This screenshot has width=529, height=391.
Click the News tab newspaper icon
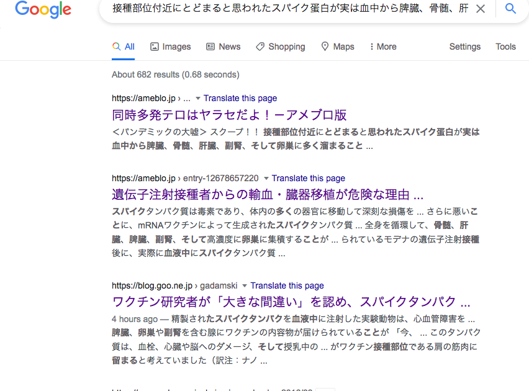click(x=210, y=47)
